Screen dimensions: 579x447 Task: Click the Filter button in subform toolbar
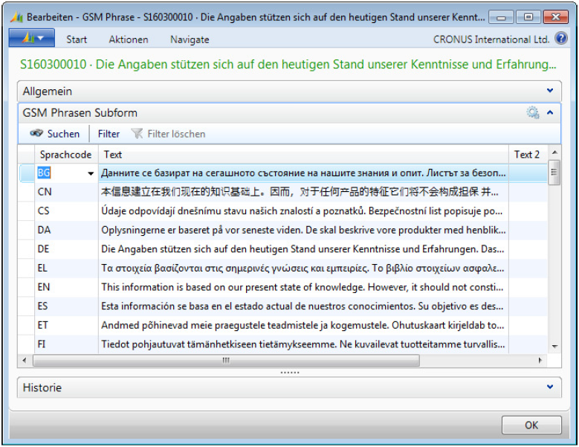pyautogui.click(x=109, y=134)
